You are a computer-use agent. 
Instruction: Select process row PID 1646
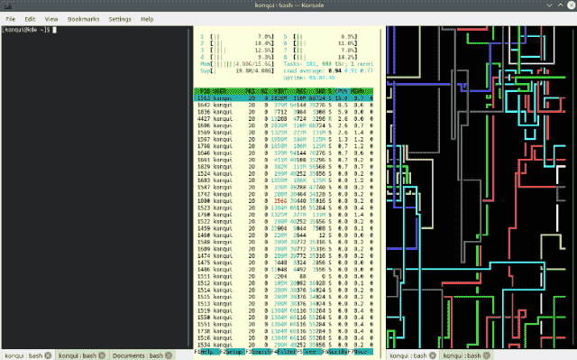tap(284, 153)
